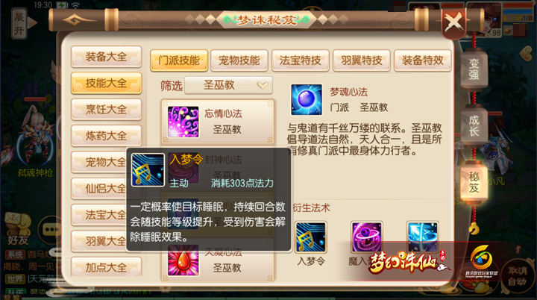Switch to the 法宝特技 tab
This screenshot has width=537, height=300.
click(301, 60)
